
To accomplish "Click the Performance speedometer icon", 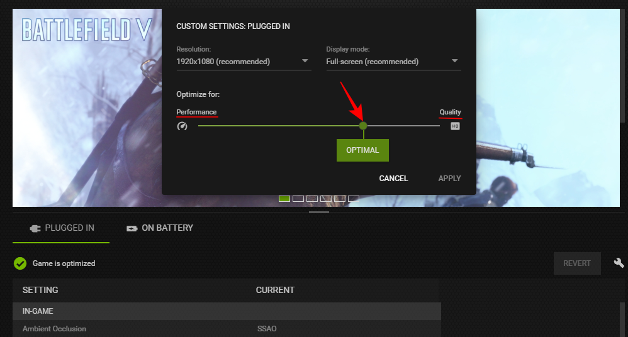I will [182, 126].
